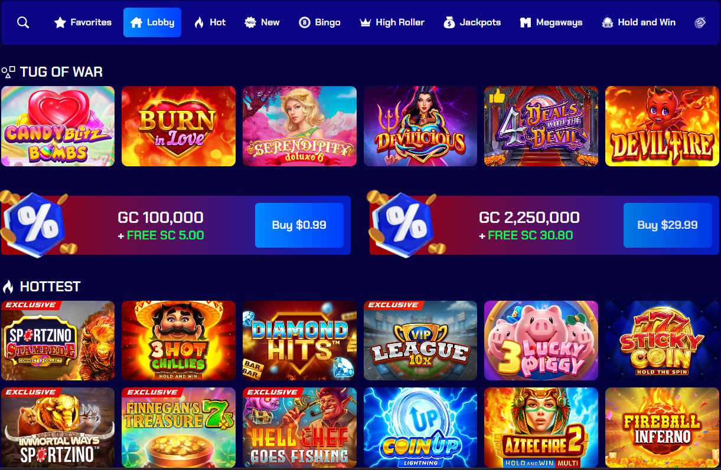Viewport: 721px width, 470px height.
Task: Open the Diamond Hits slot thumbnail
Action: click(299, 341)
